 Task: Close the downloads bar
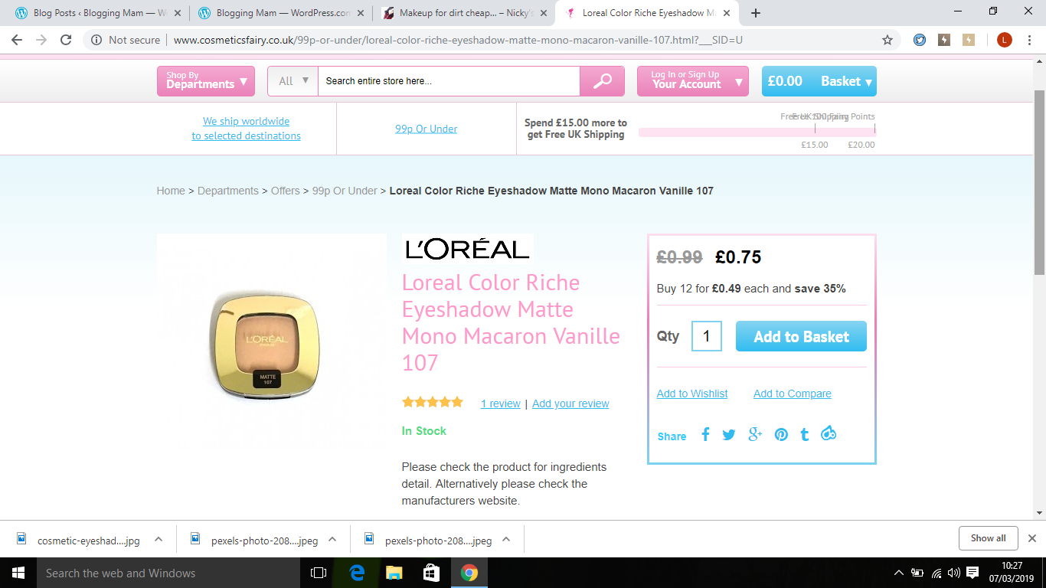(1032, 538)
